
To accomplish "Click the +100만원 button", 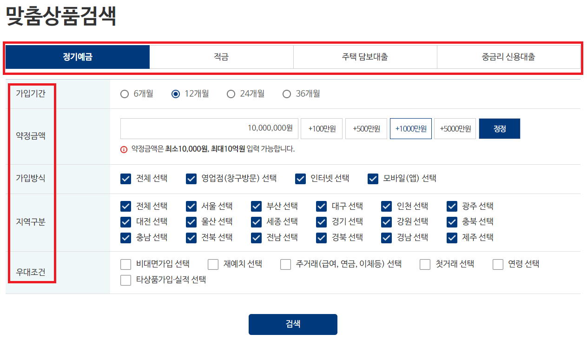I will [x=321, y=128].
